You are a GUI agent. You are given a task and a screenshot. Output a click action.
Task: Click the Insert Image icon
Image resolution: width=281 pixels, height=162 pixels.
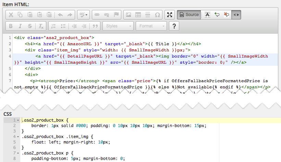[129, 15]
